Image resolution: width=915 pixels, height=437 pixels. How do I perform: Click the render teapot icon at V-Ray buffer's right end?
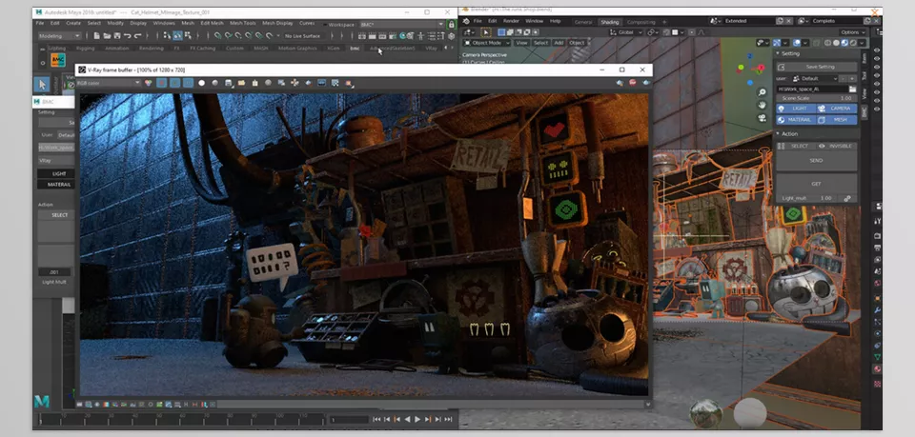click(x=645, y=83)
